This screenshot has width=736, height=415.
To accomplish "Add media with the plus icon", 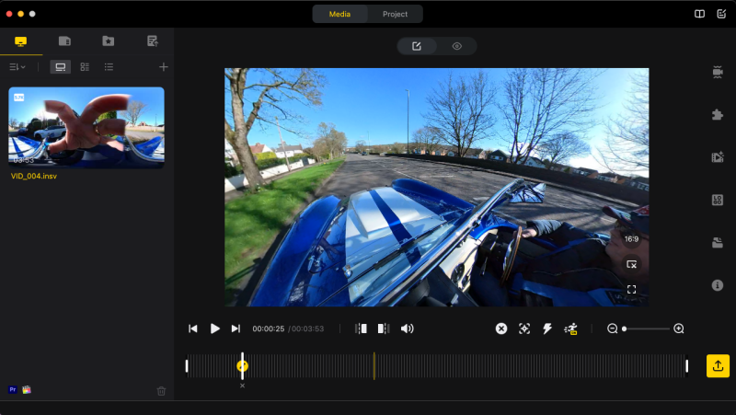I will (164, 67).
